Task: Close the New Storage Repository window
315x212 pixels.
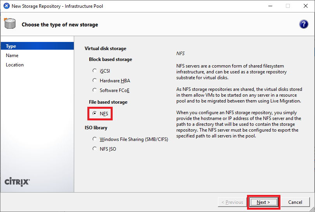Action: [x=305, y=6]
